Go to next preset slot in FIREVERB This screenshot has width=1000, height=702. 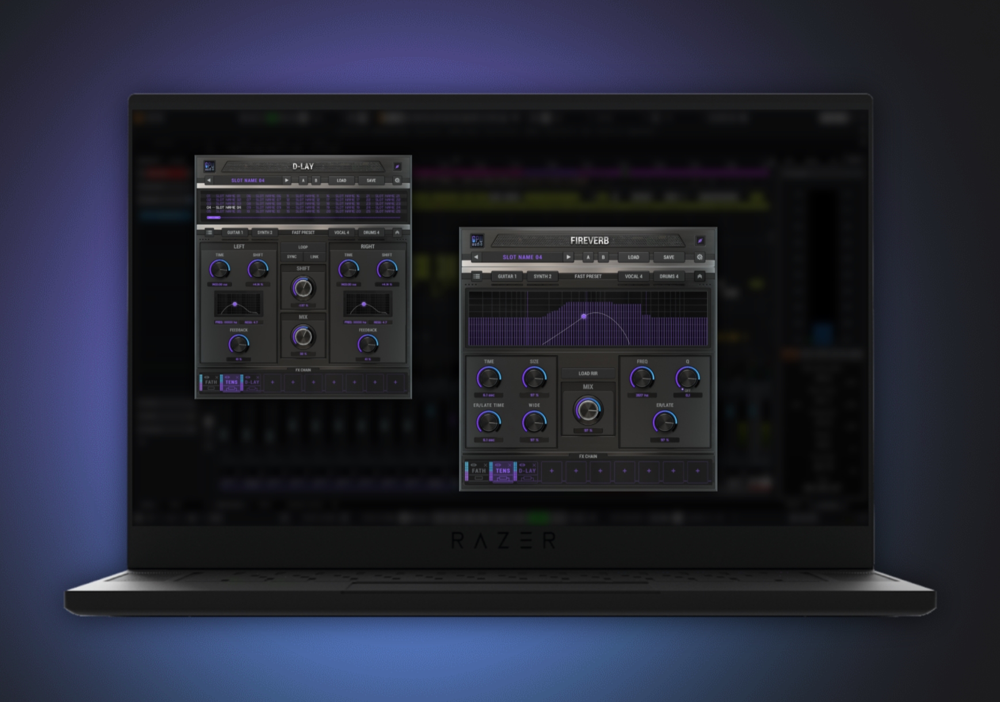pyautogui.click(x=568, y=257)
